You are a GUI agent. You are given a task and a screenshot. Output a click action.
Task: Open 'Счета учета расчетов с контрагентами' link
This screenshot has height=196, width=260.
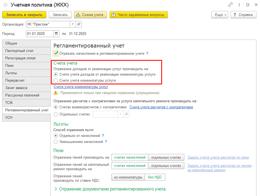[x=161, y=107]
